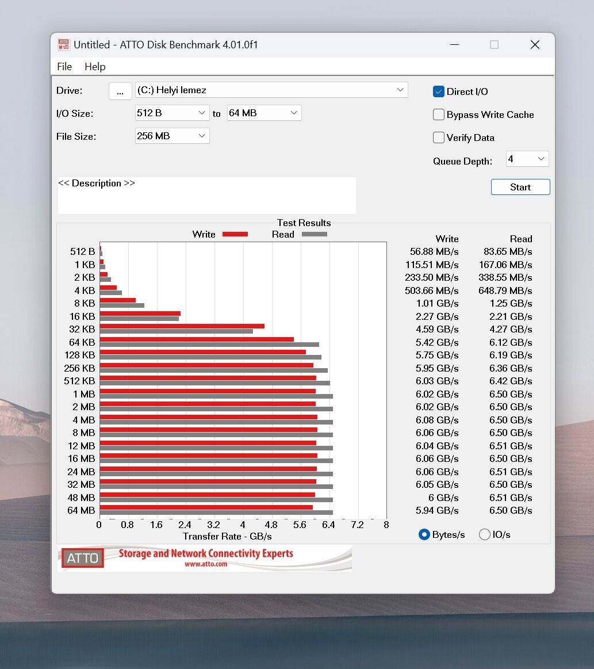Screen dimensions: 594x669
Task: Click the 128 KB write value 5.75 GB/s
Action: (x=437, y=355)
